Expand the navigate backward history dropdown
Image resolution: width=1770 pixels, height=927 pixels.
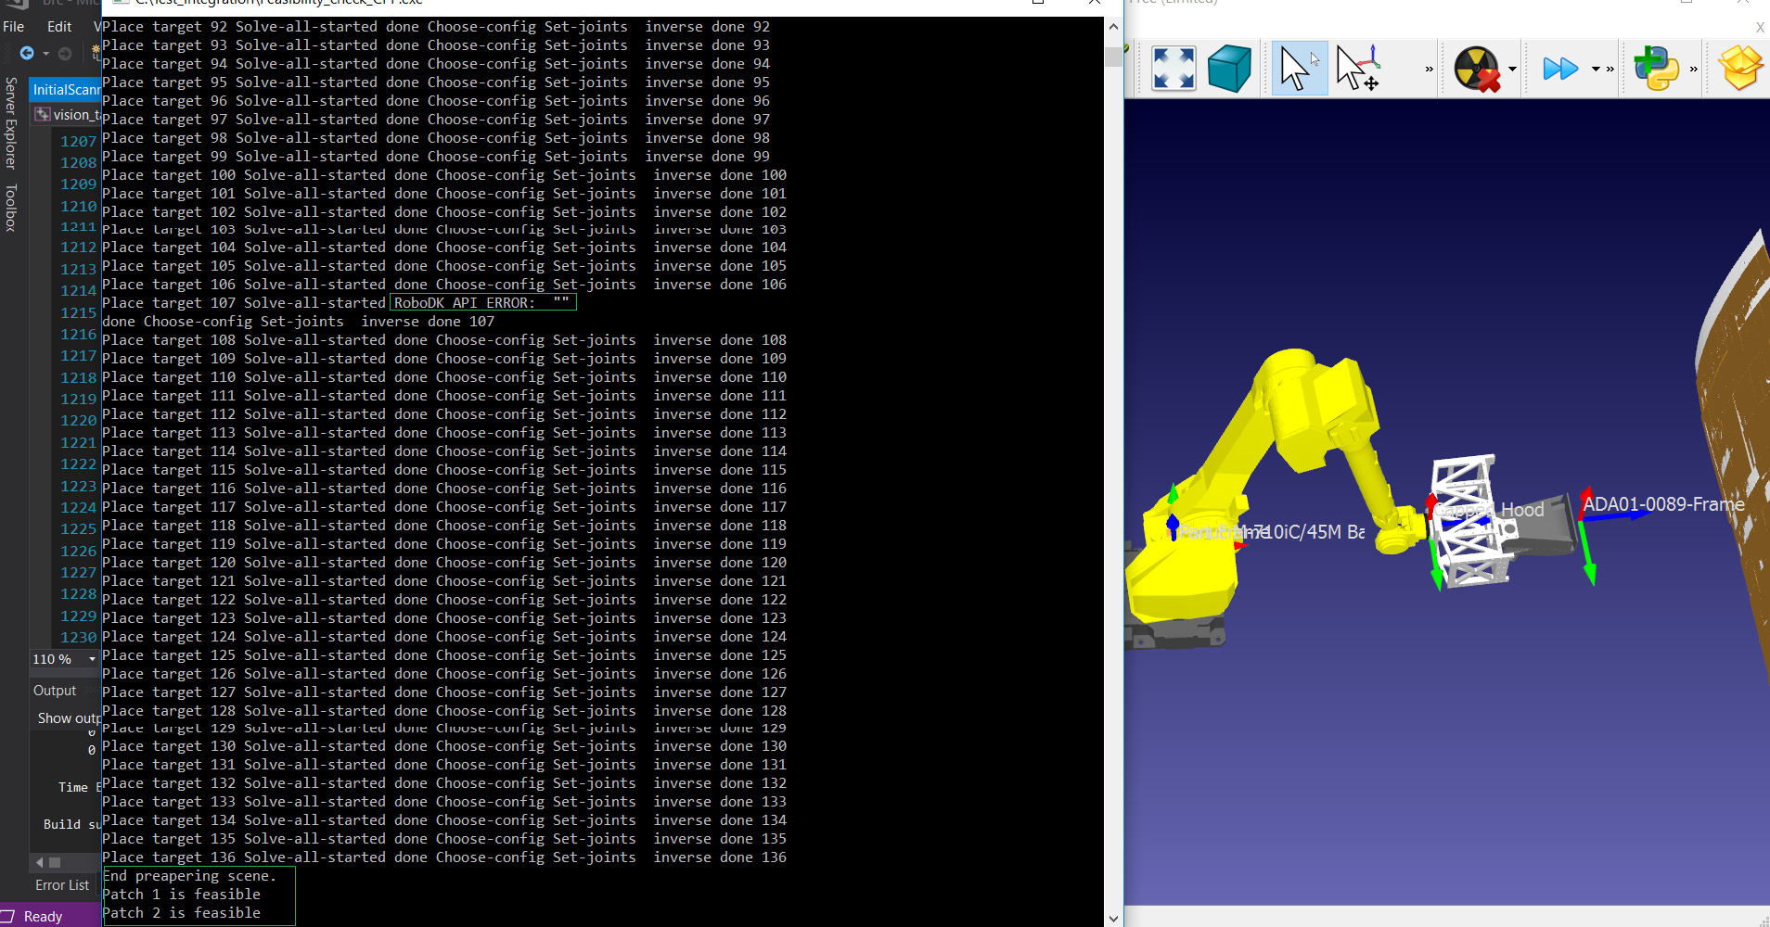45,54
